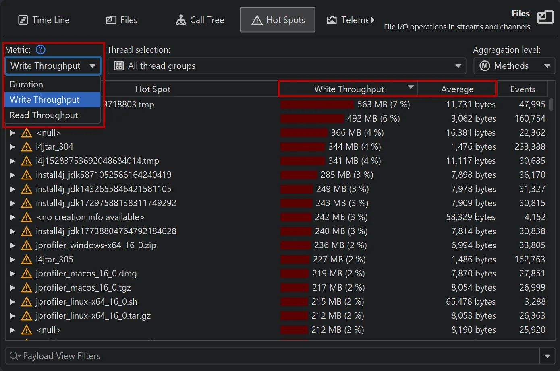Click the Time Line tab icon
Viewport: 560px width, 371px height.
pos(23,19)
